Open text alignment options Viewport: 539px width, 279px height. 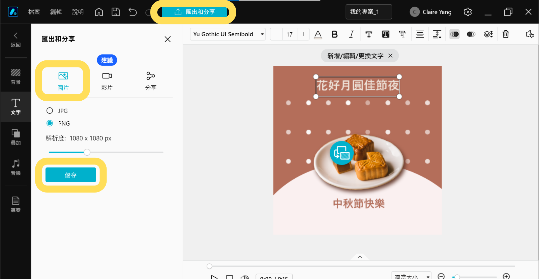pyautogui.click(x=420, y=34)
